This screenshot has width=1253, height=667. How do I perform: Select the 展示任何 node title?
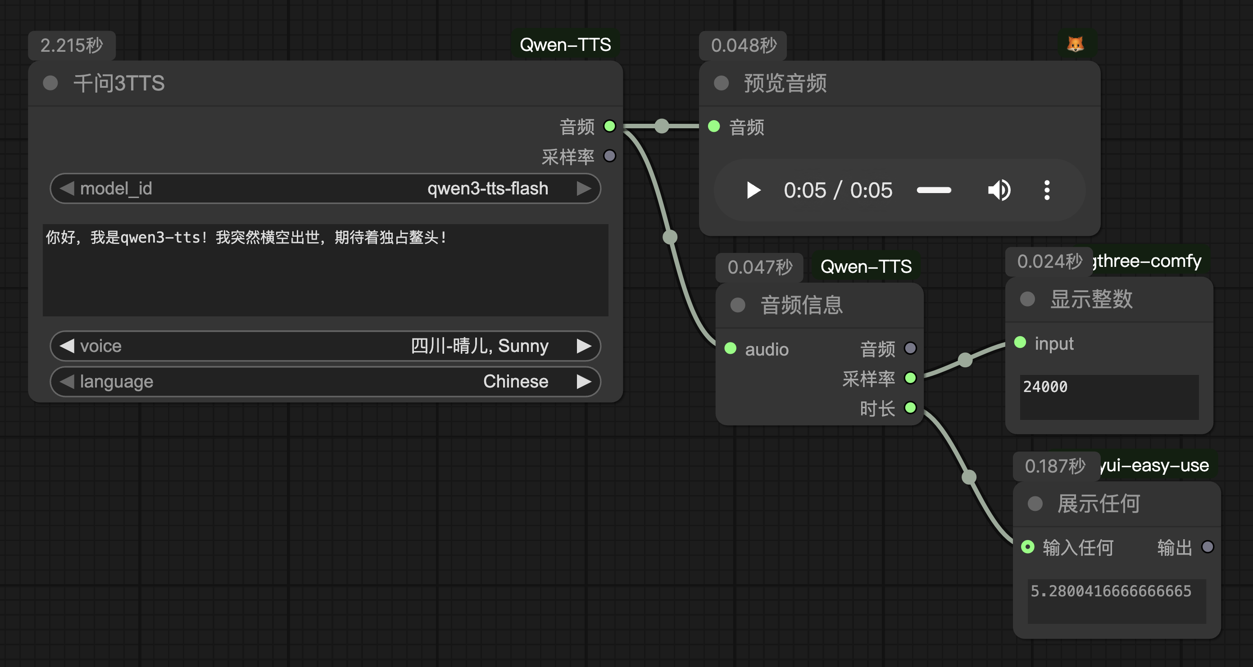tap(1099, 503)
